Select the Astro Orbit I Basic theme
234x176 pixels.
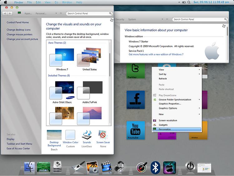62,92
